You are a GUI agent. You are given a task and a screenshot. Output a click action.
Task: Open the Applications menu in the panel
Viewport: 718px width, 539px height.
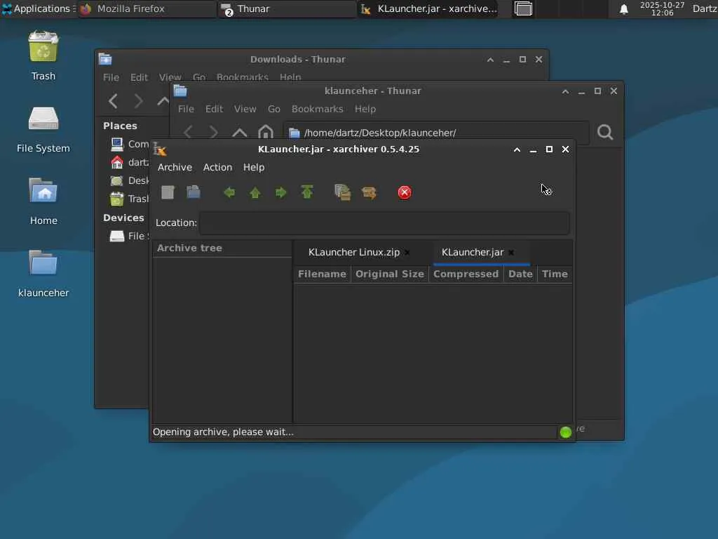(39, 8)
